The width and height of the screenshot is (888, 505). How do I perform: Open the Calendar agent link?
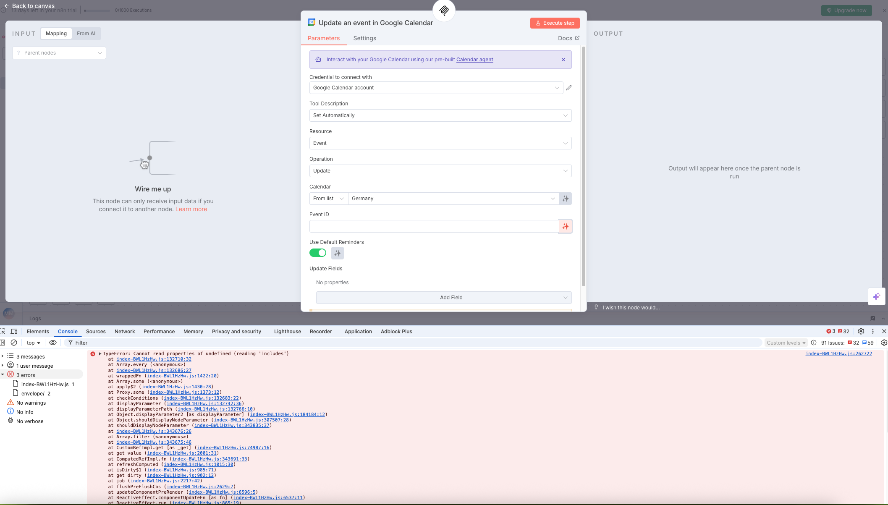click(474, 60)
